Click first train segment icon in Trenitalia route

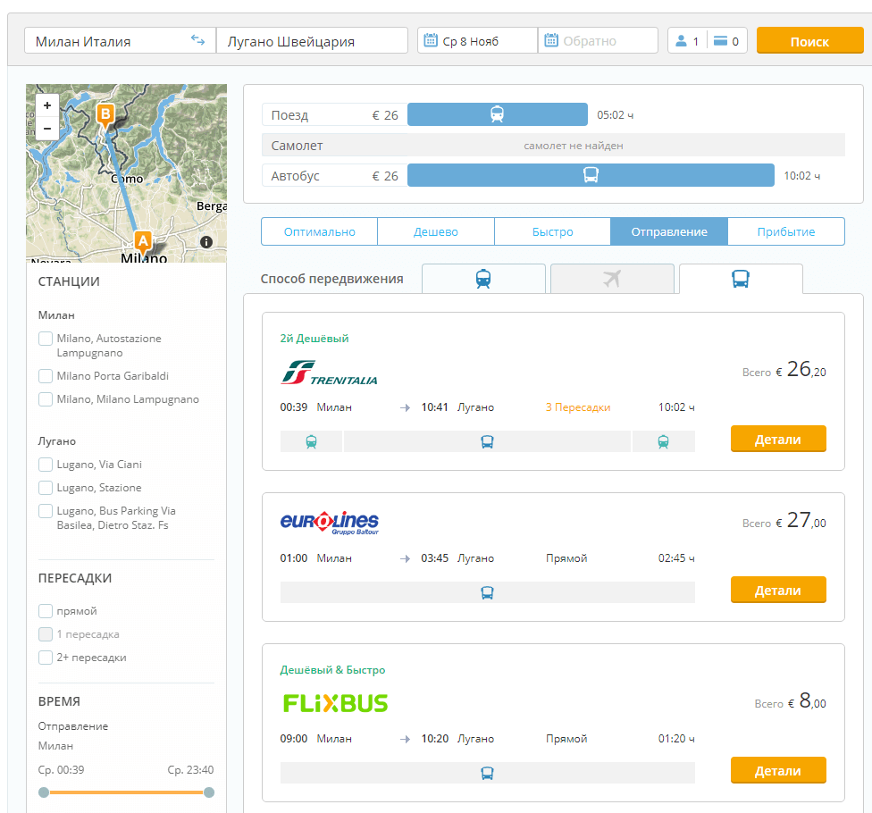312,442
